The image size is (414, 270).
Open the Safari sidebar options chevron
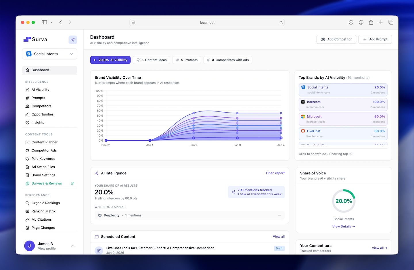point(51,22)
